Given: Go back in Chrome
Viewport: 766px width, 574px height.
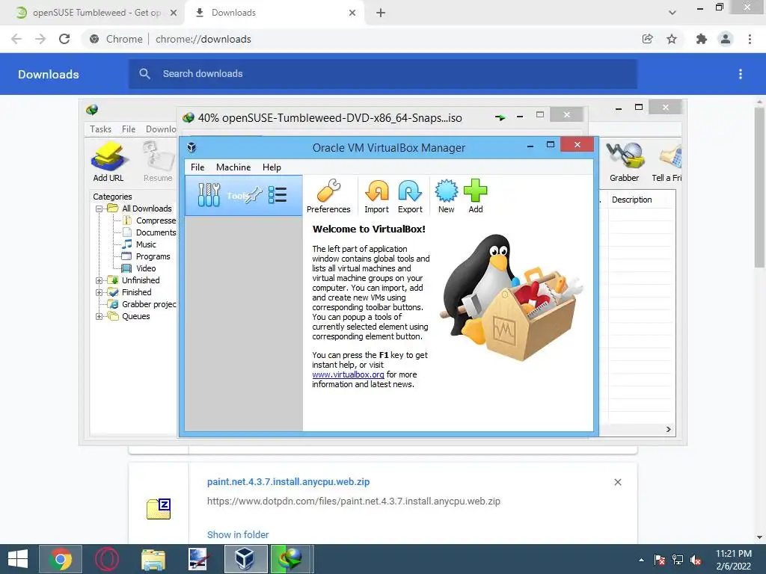Looking at the screenshot, I should click(16, 39).
